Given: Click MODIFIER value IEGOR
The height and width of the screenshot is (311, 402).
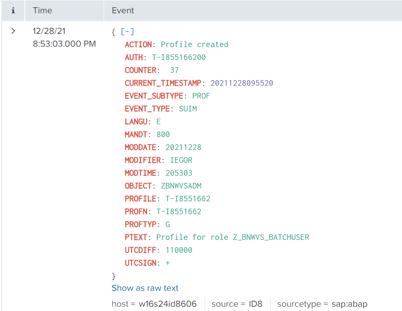Looking at the screenshot, I should [181, 160].
